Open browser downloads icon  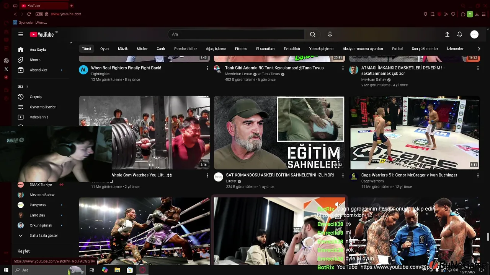[x=477, y=14]
